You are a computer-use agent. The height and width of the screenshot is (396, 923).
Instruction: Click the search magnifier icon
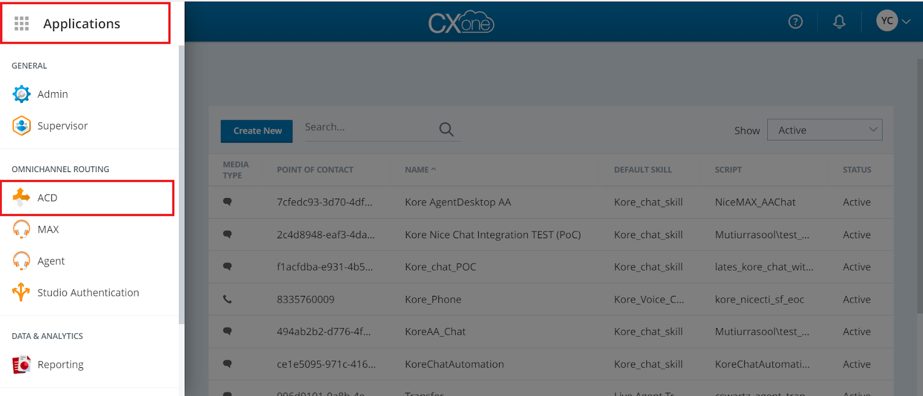point(446,130)
